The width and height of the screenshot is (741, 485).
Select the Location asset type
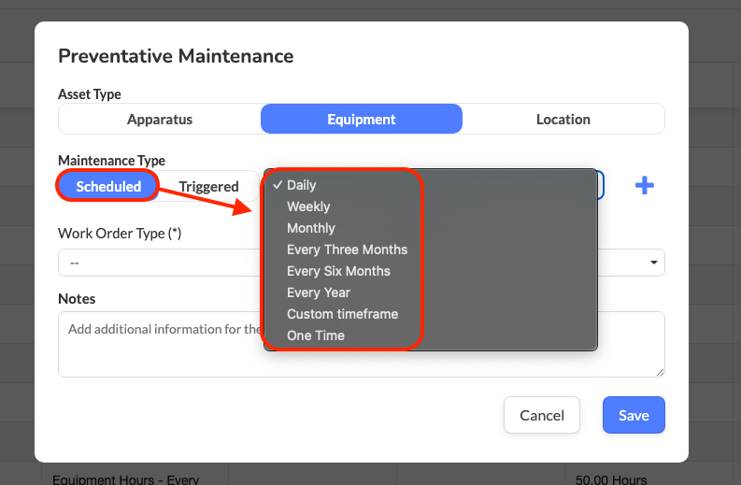pos(563,119)
